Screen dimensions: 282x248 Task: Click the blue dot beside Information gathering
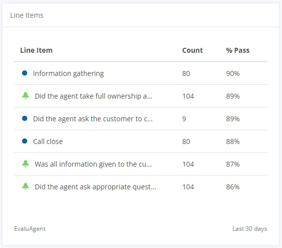[25, 73]
